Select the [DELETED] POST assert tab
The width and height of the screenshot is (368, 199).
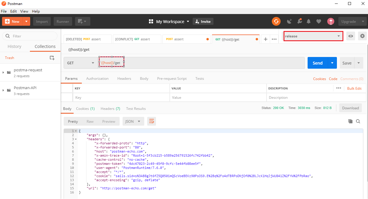[88, 39]
